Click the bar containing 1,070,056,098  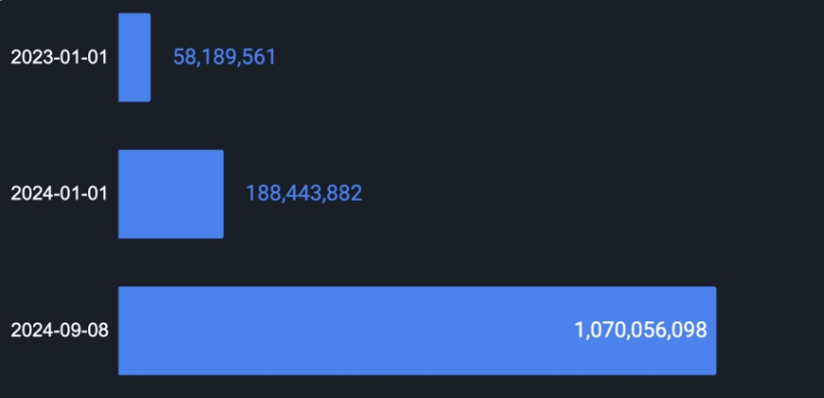pyautogui.click(x=417, y=331)
